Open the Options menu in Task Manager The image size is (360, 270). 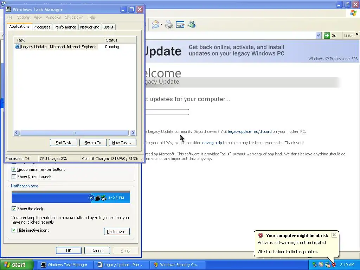pyautogui.click(x=23, y=17)
